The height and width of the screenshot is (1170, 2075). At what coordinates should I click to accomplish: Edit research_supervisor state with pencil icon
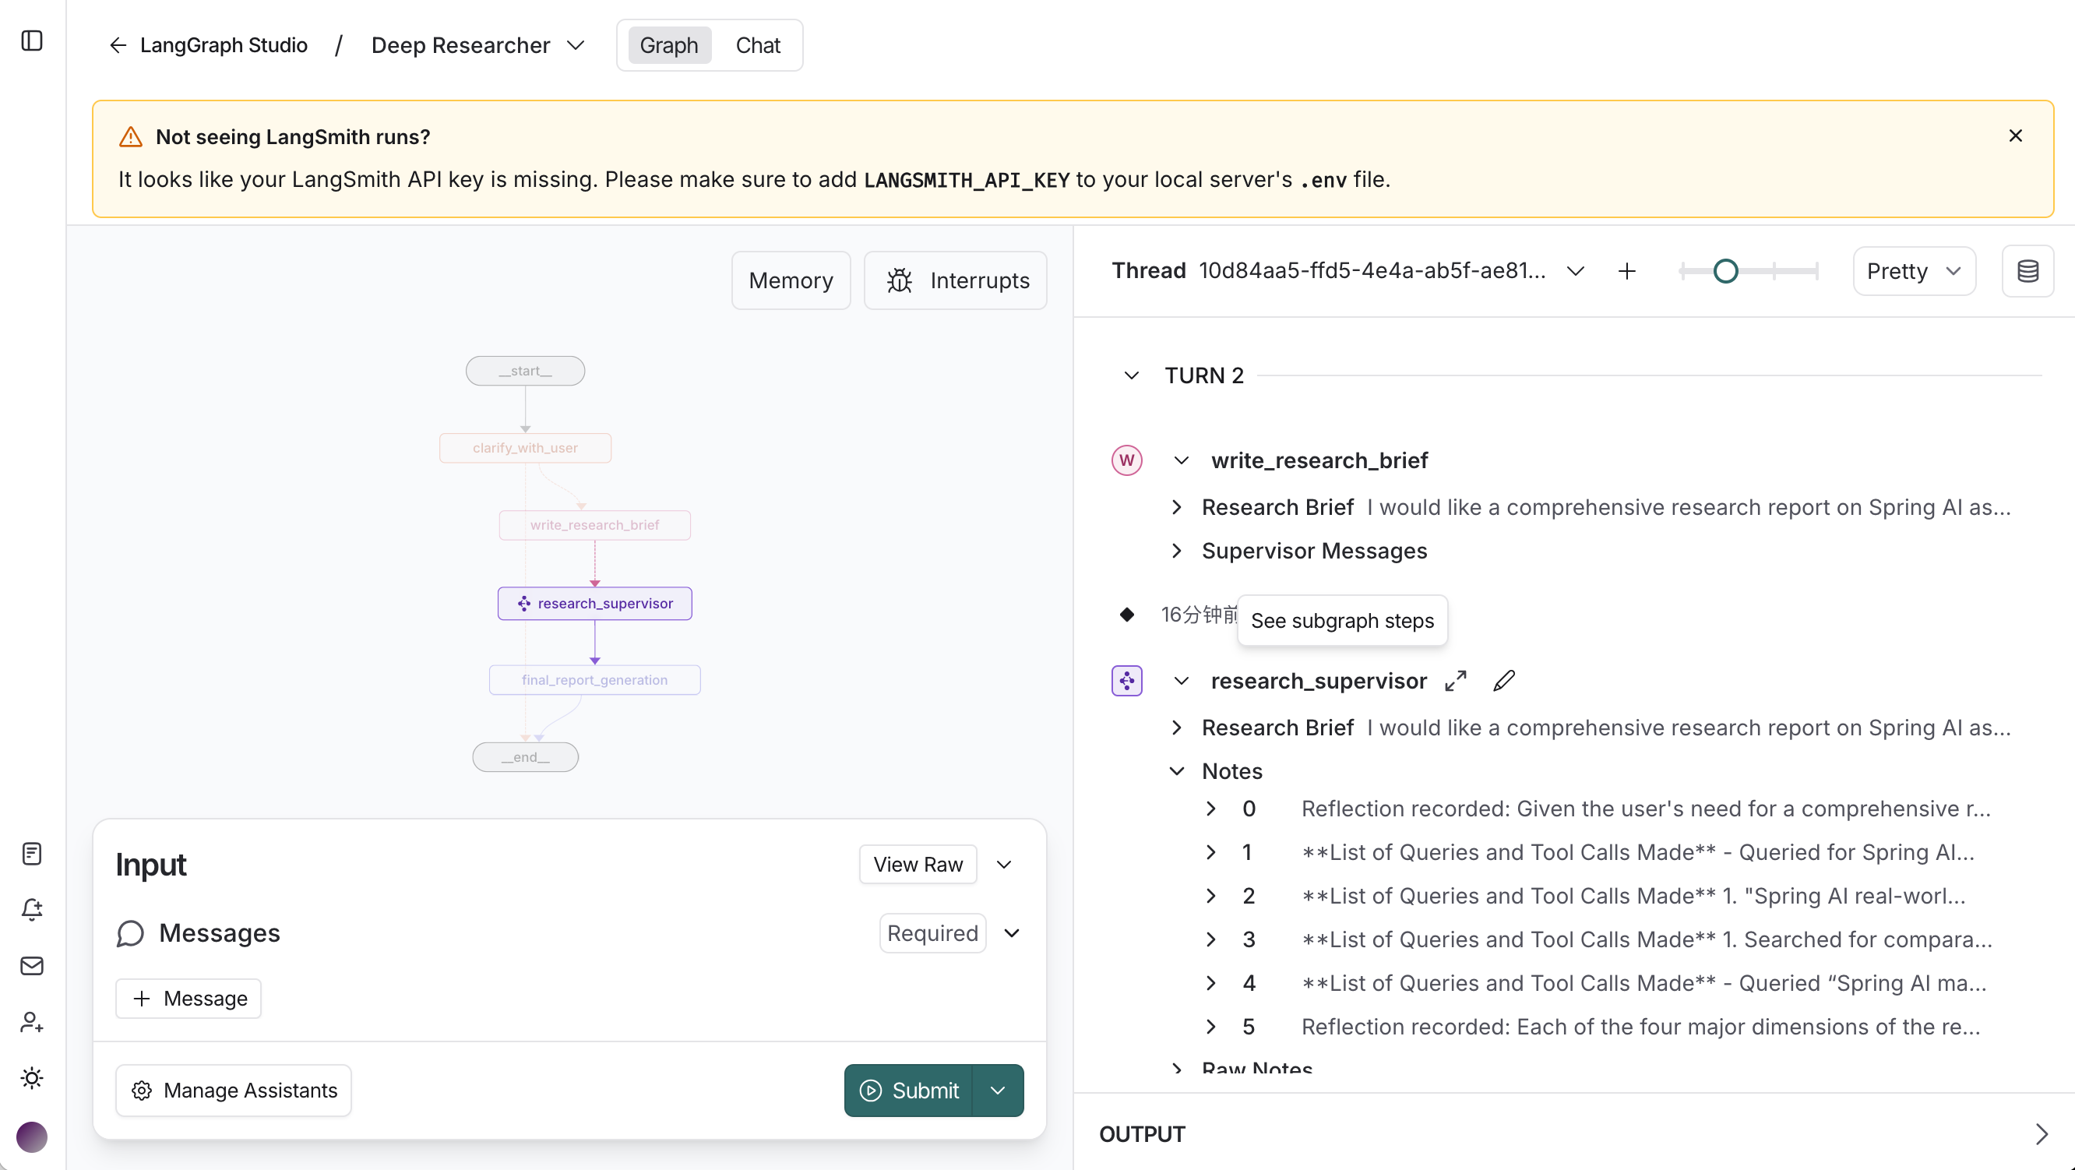click(1503, 681)
